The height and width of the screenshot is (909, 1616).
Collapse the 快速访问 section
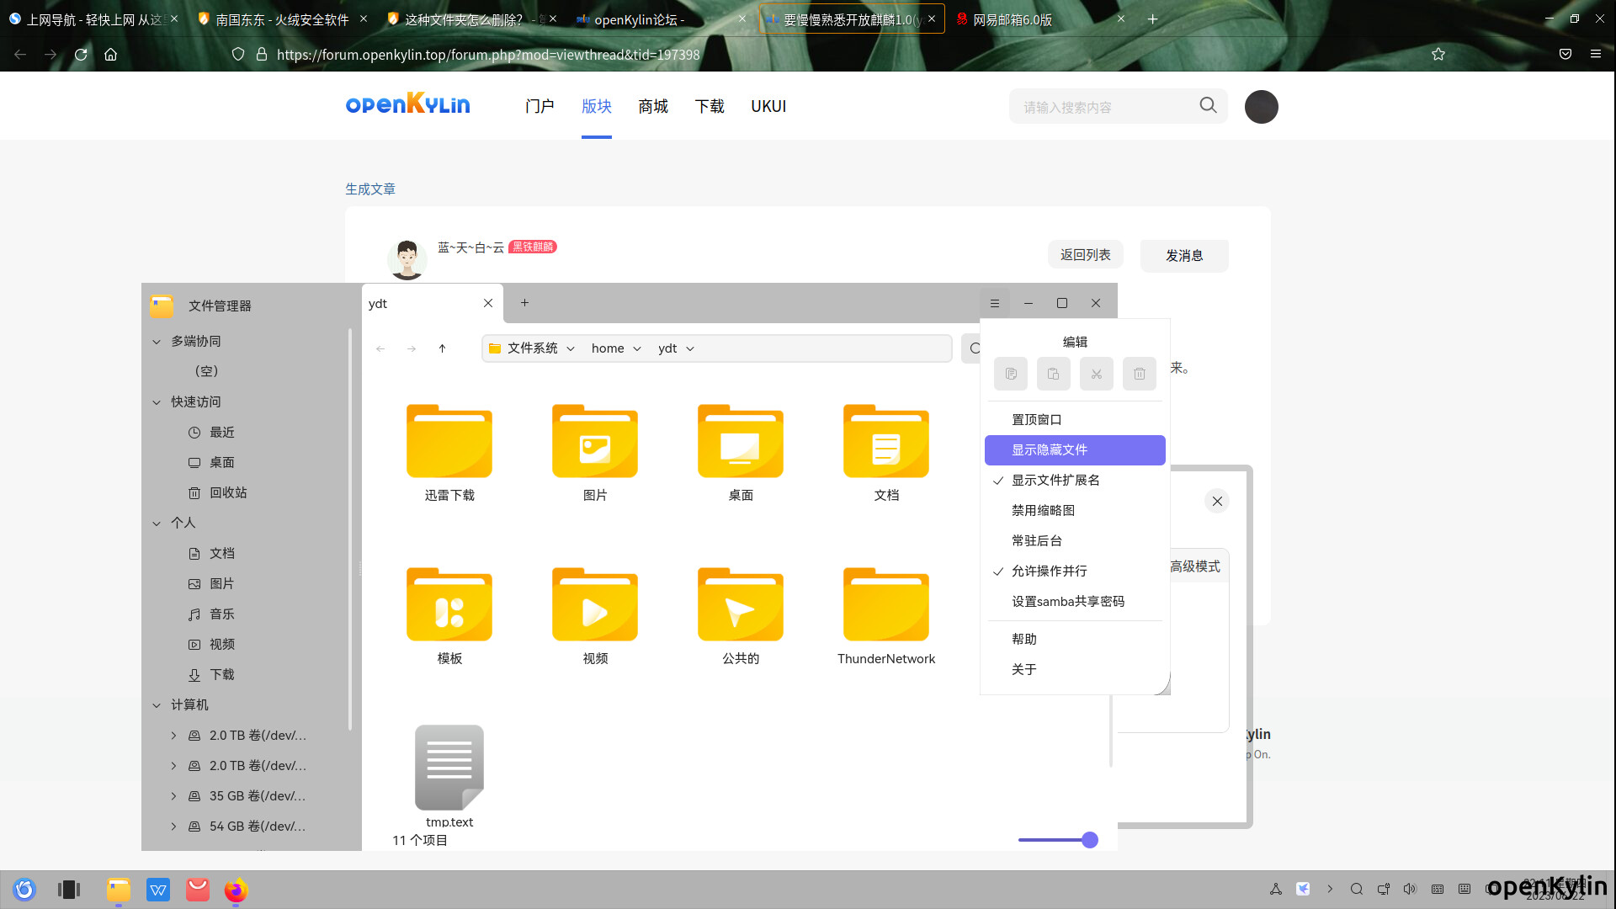click(x=157, y=401)
